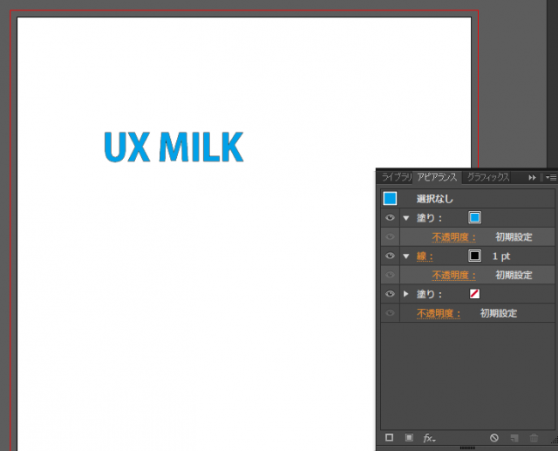Click the orange 線 stroke label link
Screen dimensions: 558x451
(x=425, y=256)
